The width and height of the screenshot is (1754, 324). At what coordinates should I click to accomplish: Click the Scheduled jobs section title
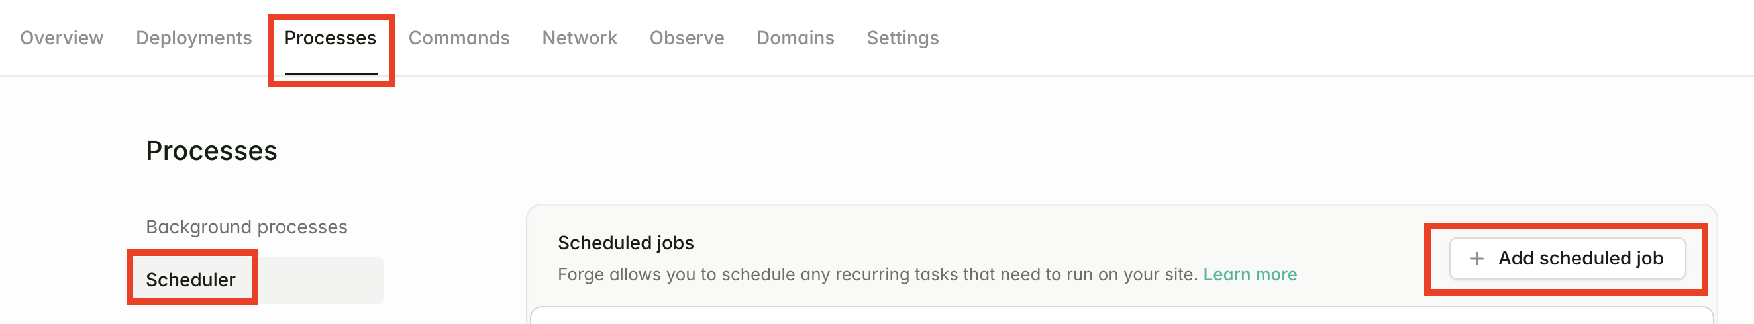click(x=625, y=243)
